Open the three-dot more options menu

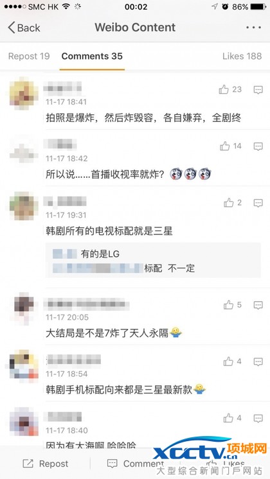tap(253, 28)
